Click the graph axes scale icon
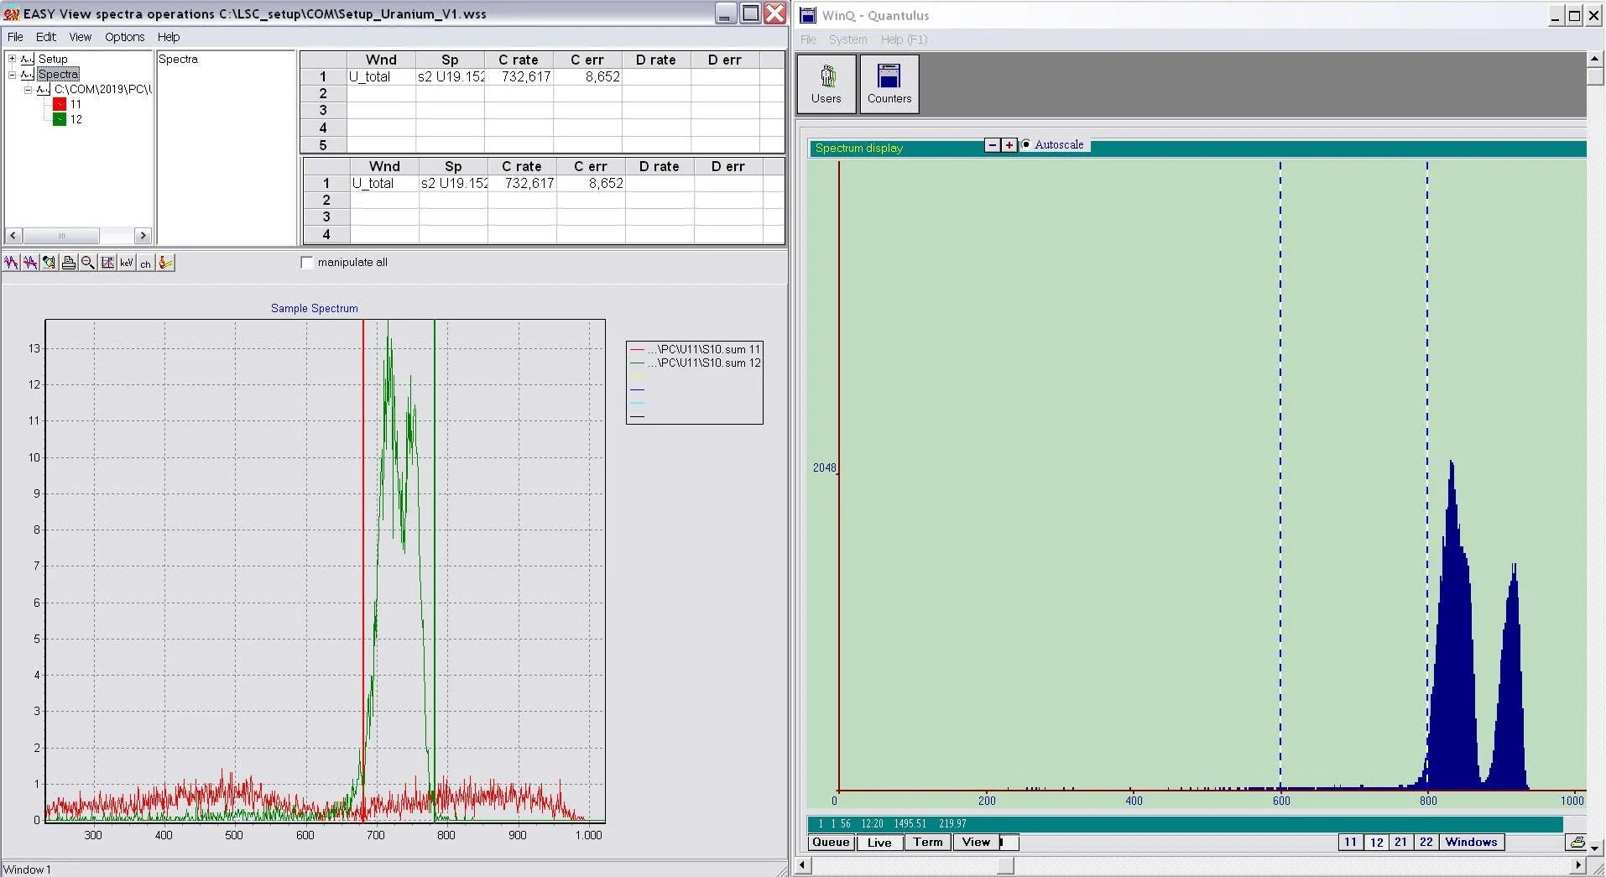The width and height of the screenshot is (1606, 877). click(x=107, y=263)
